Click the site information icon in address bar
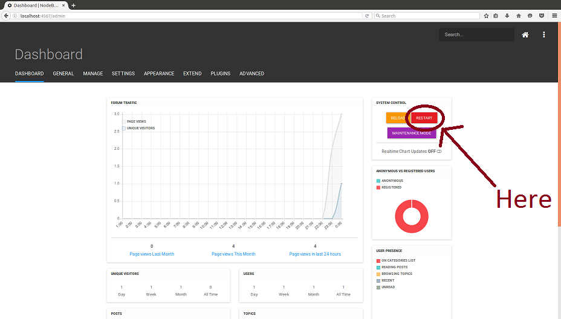This screenshot has width=561, height=319. [x=15, y=16]
